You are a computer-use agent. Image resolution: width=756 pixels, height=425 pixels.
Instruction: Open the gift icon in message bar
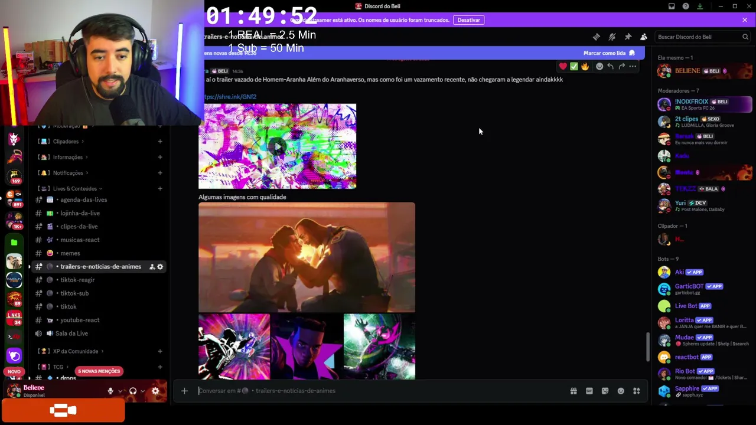[573, 391]
